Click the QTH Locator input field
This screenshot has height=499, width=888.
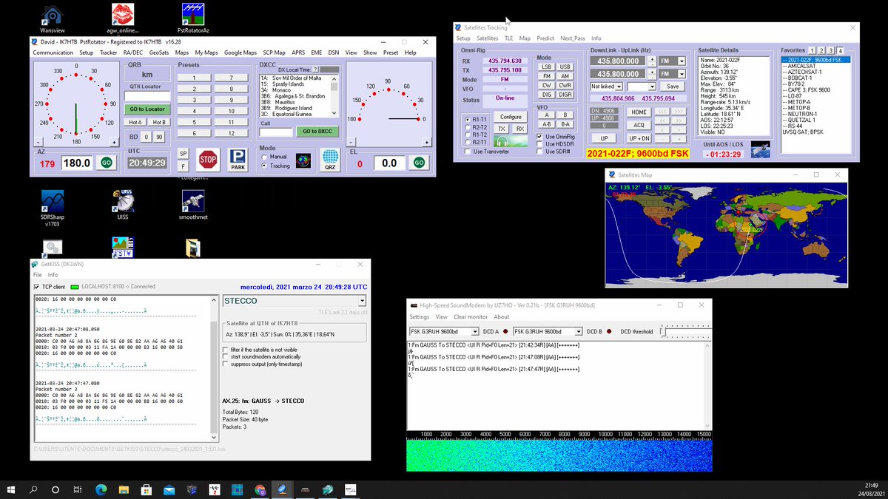(x=147, y=96)
